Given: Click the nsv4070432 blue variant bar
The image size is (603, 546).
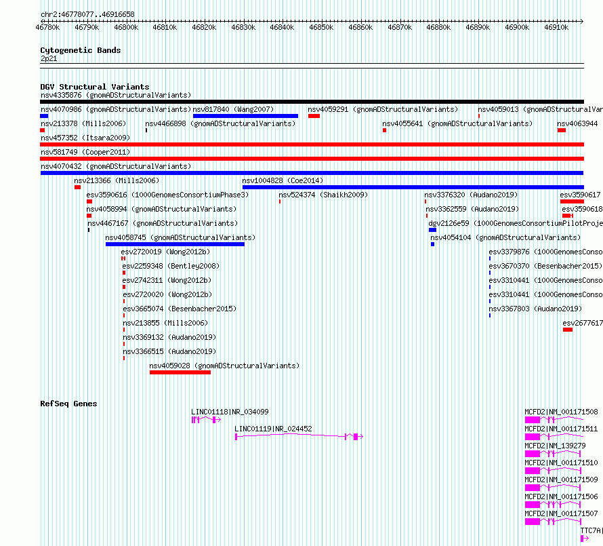Looking at the screenshot, I should (x=312, y=173).
